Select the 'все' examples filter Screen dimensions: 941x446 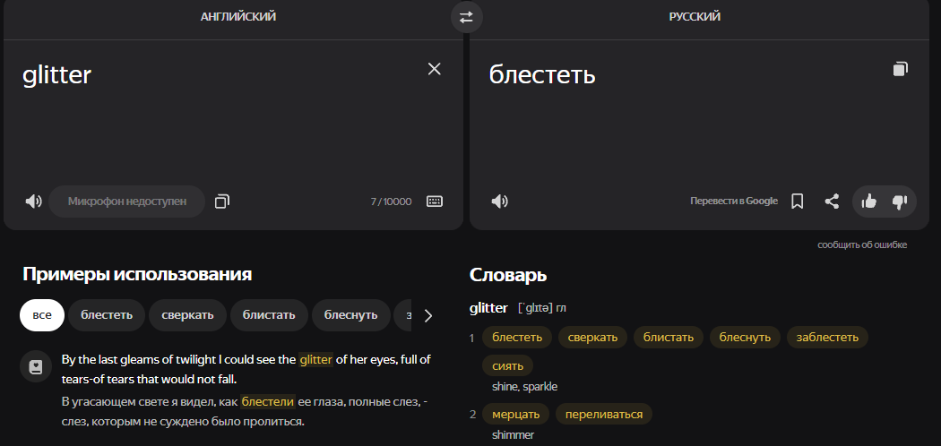click(x=42, y=315)
